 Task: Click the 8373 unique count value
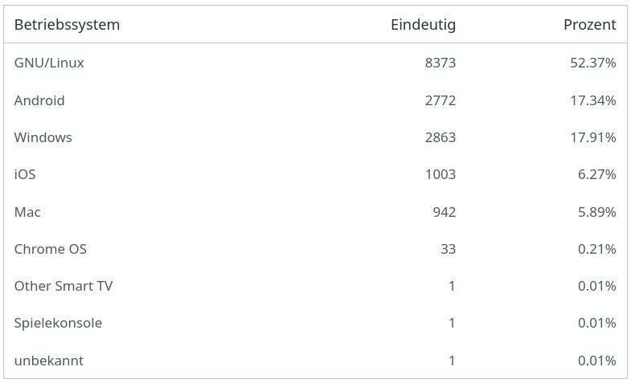[440, 63]
